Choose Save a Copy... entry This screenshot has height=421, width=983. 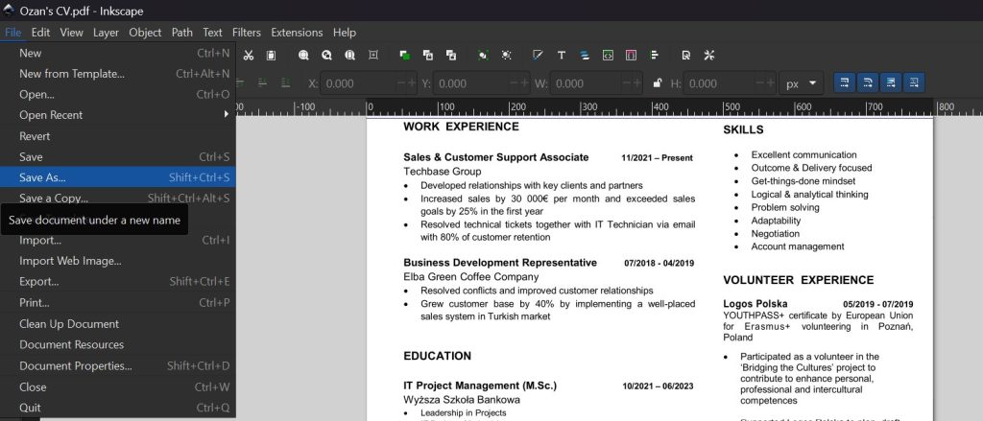point(118,198)
